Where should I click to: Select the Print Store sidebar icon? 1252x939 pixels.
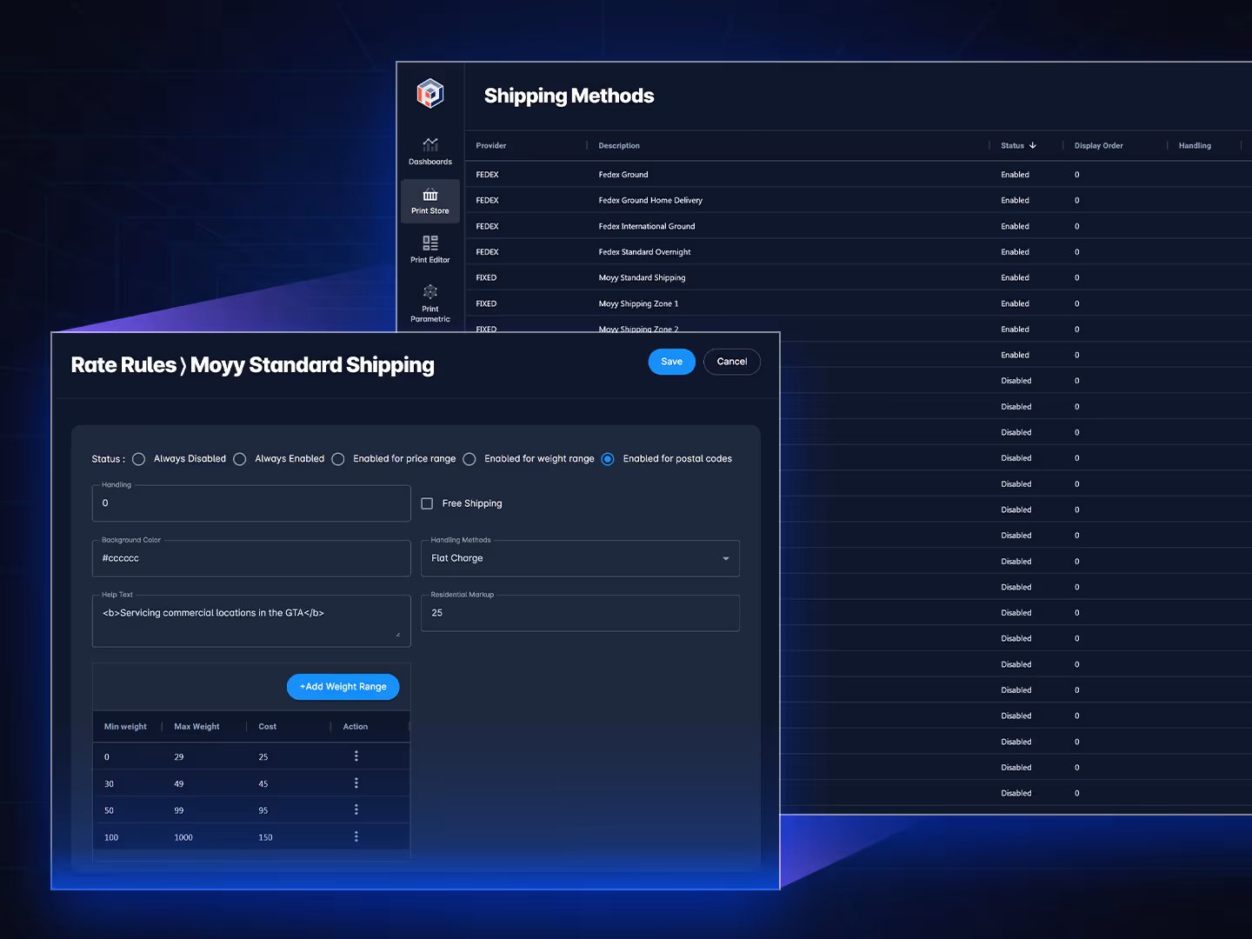430,201
